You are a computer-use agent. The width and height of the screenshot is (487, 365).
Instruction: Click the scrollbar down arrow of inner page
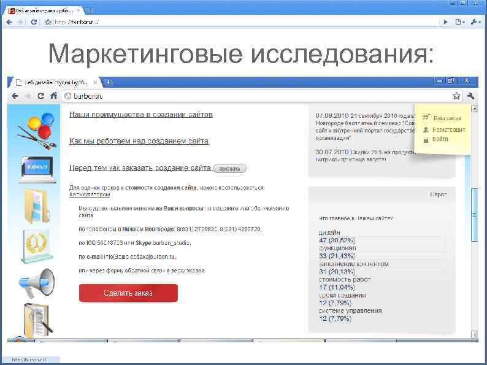(474, 334)
